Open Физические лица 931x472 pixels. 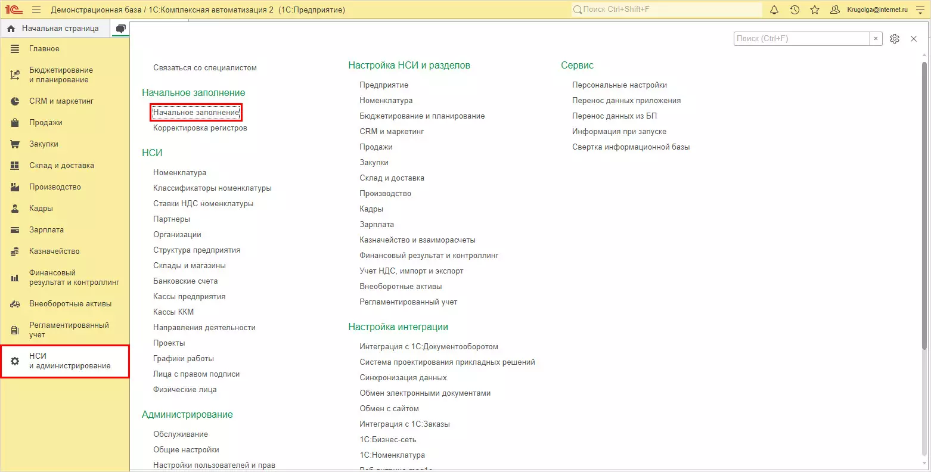[185, 390]
